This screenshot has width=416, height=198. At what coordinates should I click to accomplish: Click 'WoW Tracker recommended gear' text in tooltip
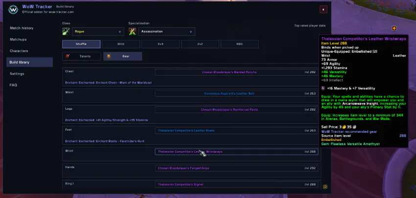pos(349,132)
